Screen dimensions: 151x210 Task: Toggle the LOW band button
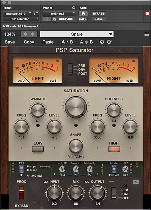click(x=38, y=149)
